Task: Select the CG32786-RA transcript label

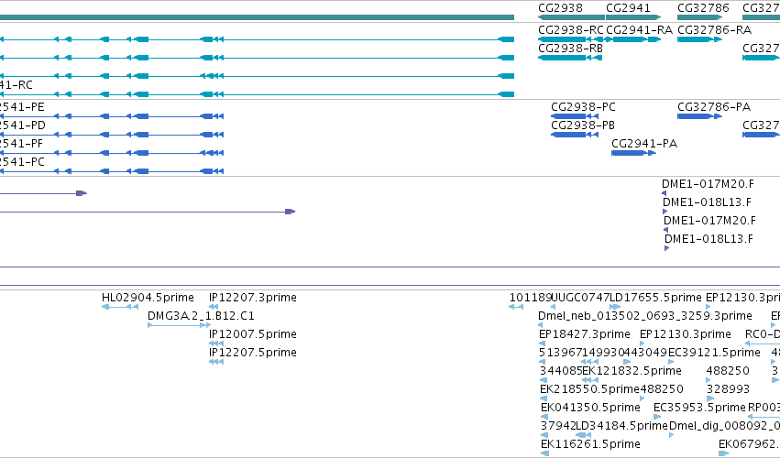Action: coord(714,30)
